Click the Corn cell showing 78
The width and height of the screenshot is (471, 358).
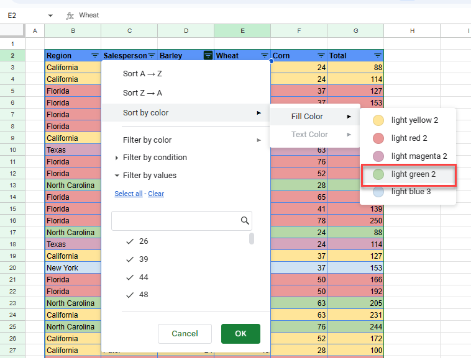coord(299,221)
